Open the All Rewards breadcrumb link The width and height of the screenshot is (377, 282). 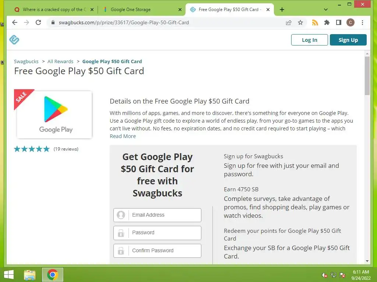coord(60,61)
